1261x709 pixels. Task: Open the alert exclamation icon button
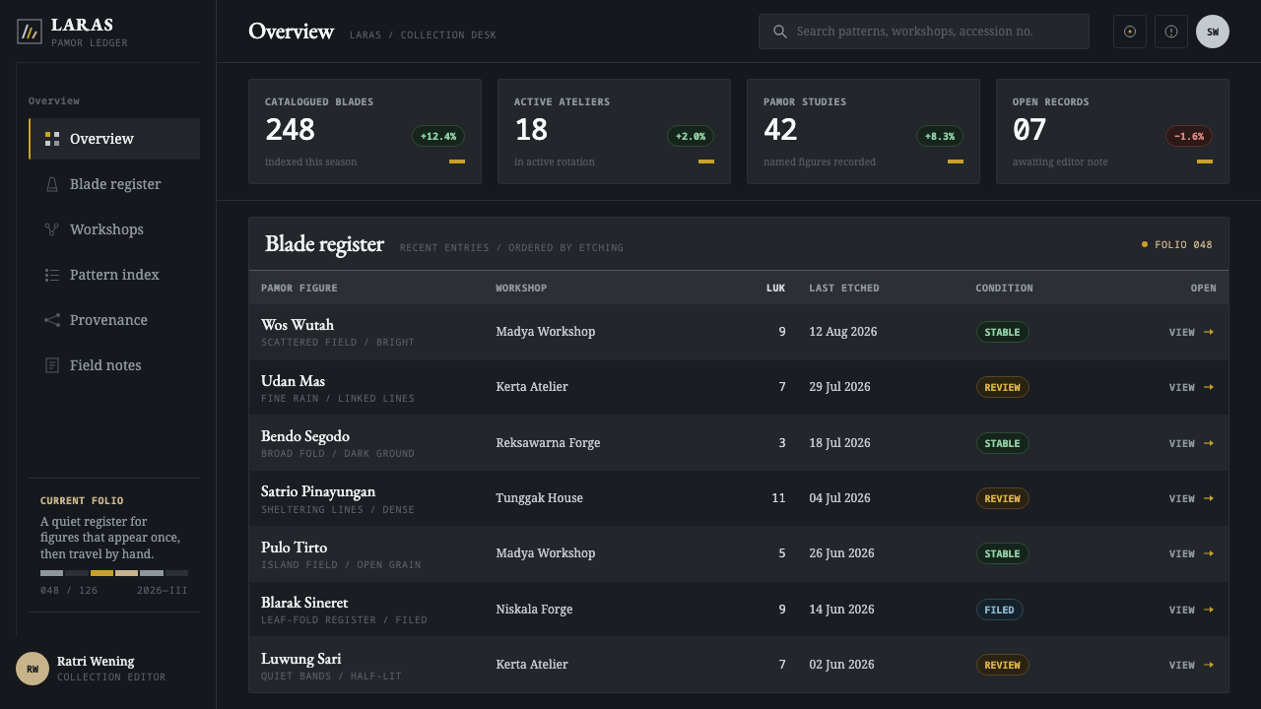[x=1171, y=32]
